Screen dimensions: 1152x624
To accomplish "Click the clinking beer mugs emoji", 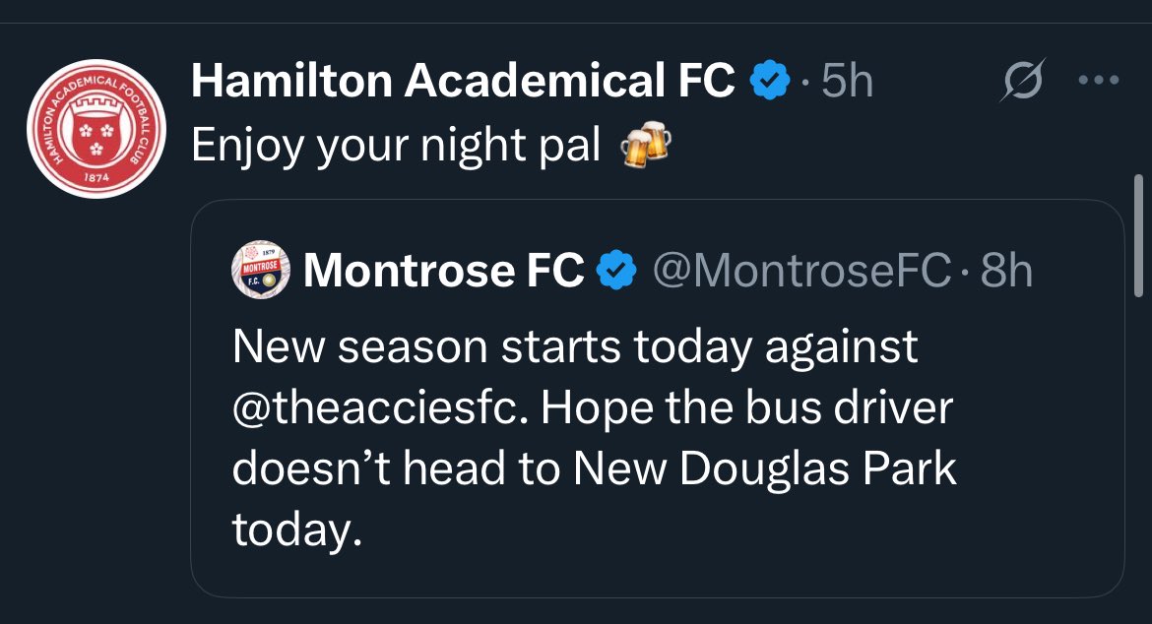I will coord(646,144).
